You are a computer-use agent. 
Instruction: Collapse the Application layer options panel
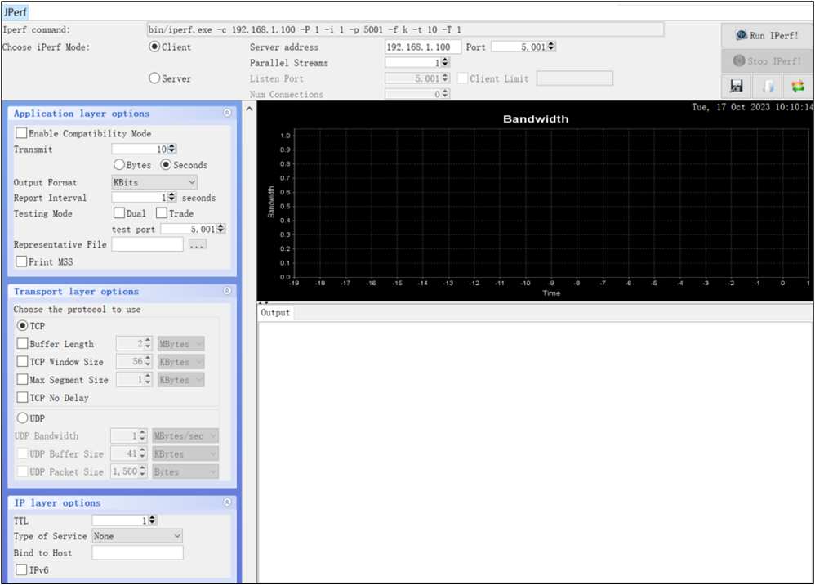[x=228, y=114]
